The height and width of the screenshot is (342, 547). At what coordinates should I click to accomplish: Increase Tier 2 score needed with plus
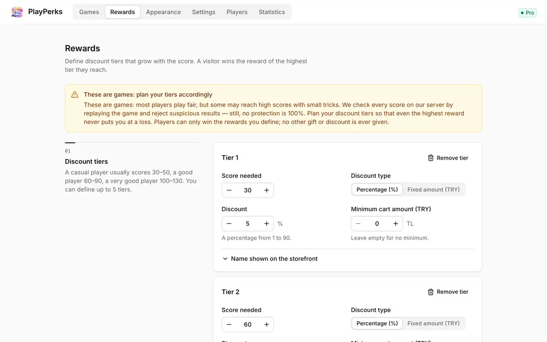coord(266,325)
